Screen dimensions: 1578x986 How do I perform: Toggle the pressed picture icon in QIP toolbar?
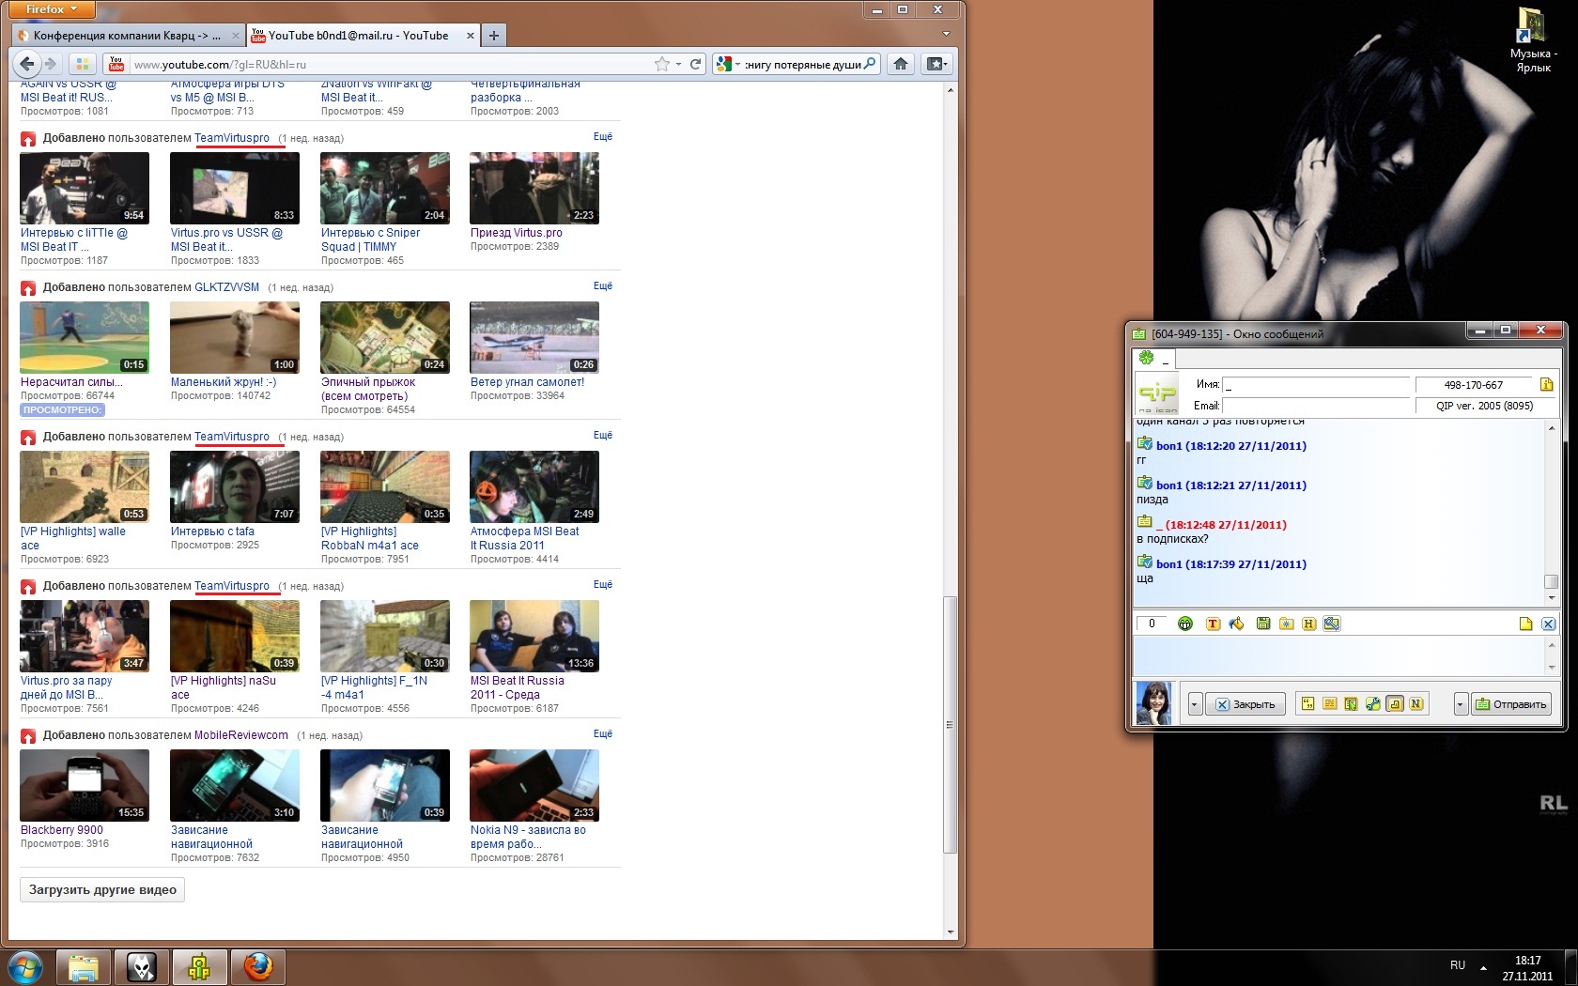coord(1332,624)
